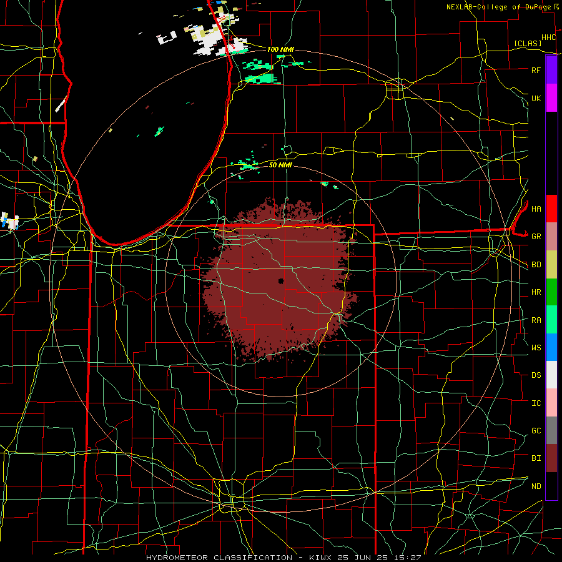Click the HR legend label
The image size is (562, 562).
point(536,292)
